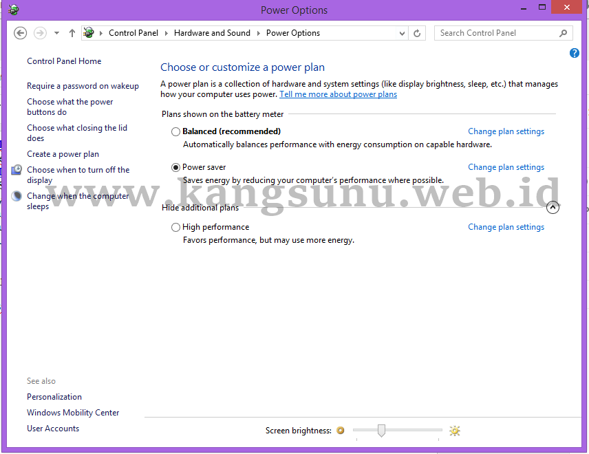Open the blue Help question mark
Viewport: 589px width, 454px height.
pos(575,53)
